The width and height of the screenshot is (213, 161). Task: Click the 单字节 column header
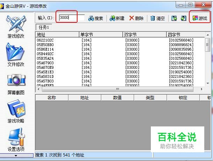(x=101, y=35)
